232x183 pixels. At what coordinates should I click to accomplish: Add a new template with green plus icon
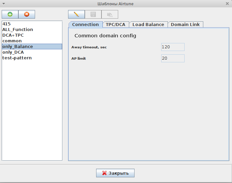click(10, 14)
